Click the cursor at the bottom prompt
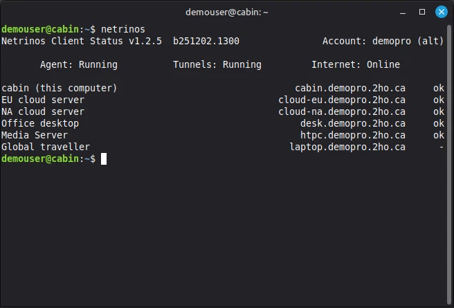This screenshot has width=454, height=308. [104, 158]
